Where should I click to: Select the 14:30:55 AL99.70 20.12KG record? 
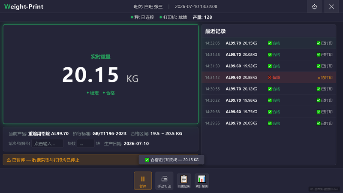(269, 89)
